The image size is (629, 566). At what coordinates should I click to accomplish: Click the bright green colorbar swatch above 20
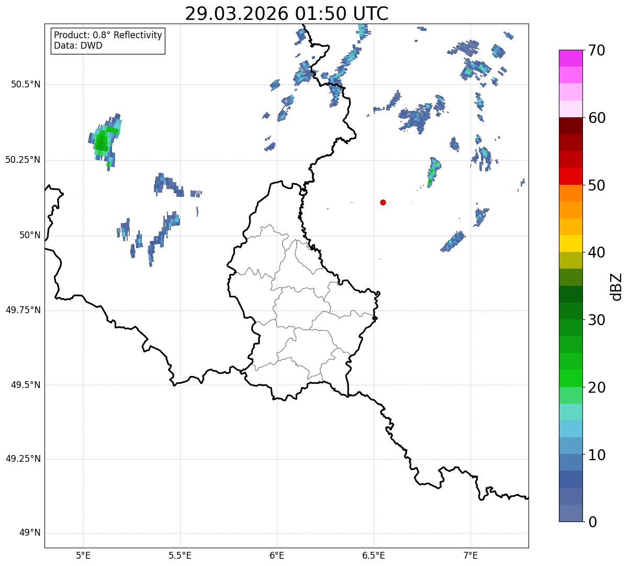pyautogui.click(x=570, y=378)
